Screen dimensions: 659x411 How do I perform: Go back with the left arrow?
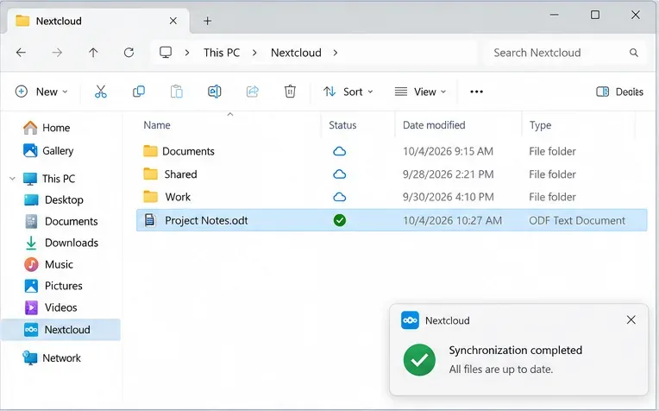pyautogui.click(x=21, y=53)
